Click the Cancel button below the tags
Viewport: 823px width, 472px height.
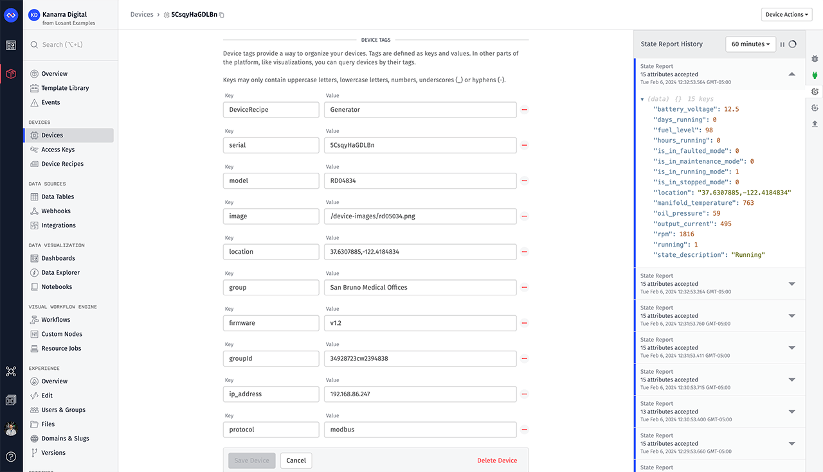click(x=296, y=460)
